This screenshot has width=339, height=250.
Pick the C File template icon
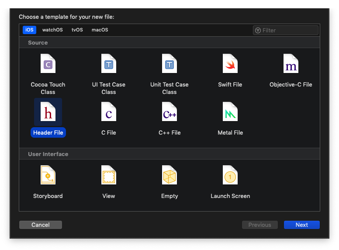[x=109, y=112]
